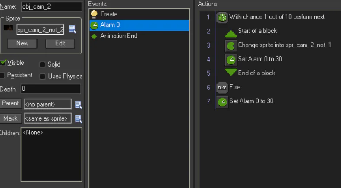Click the last Set Alarm action icon

point(222,102)
